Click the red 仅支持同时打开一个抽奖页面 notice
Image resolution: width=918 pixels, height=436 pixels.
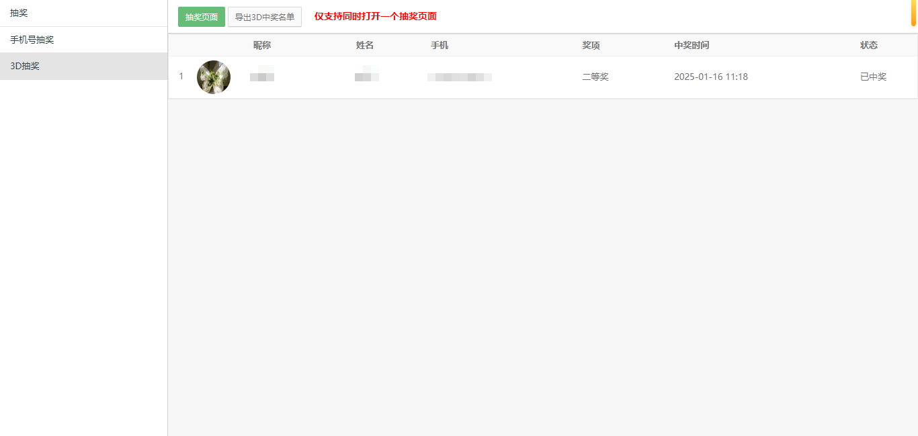[375, 16]
